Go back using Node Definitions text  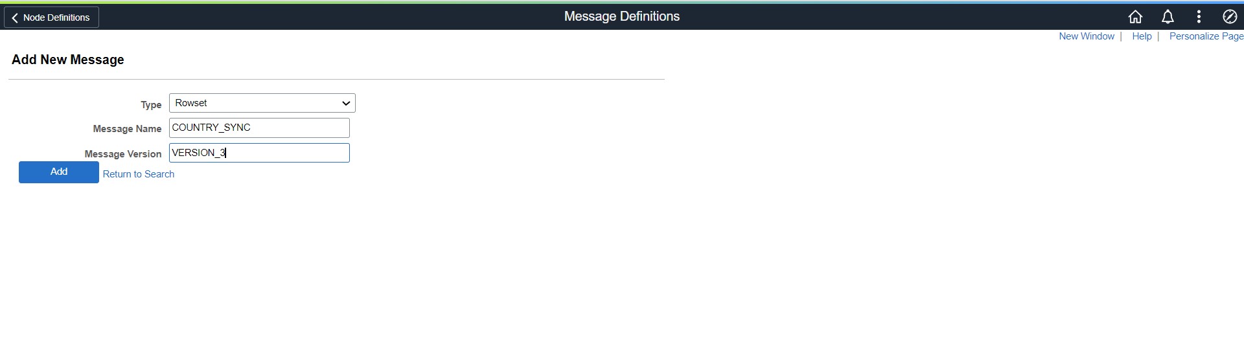[x=56, y=17]
